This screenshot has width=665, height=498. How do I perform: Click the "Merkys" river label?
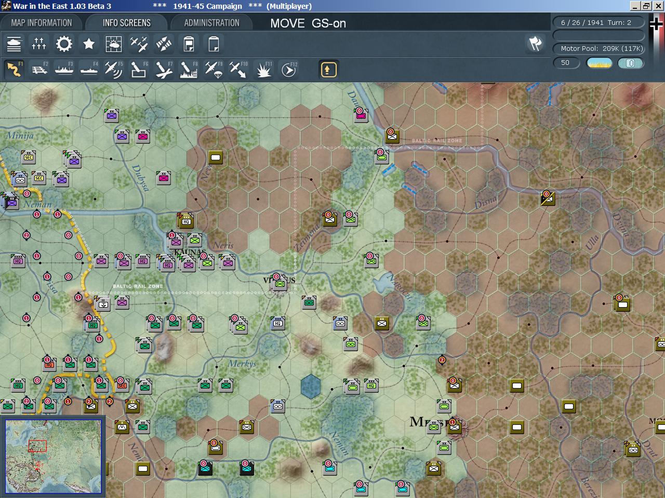242,363
